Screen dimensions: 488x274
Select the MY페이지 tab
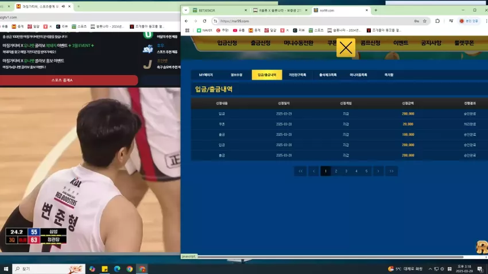point(206,75)
